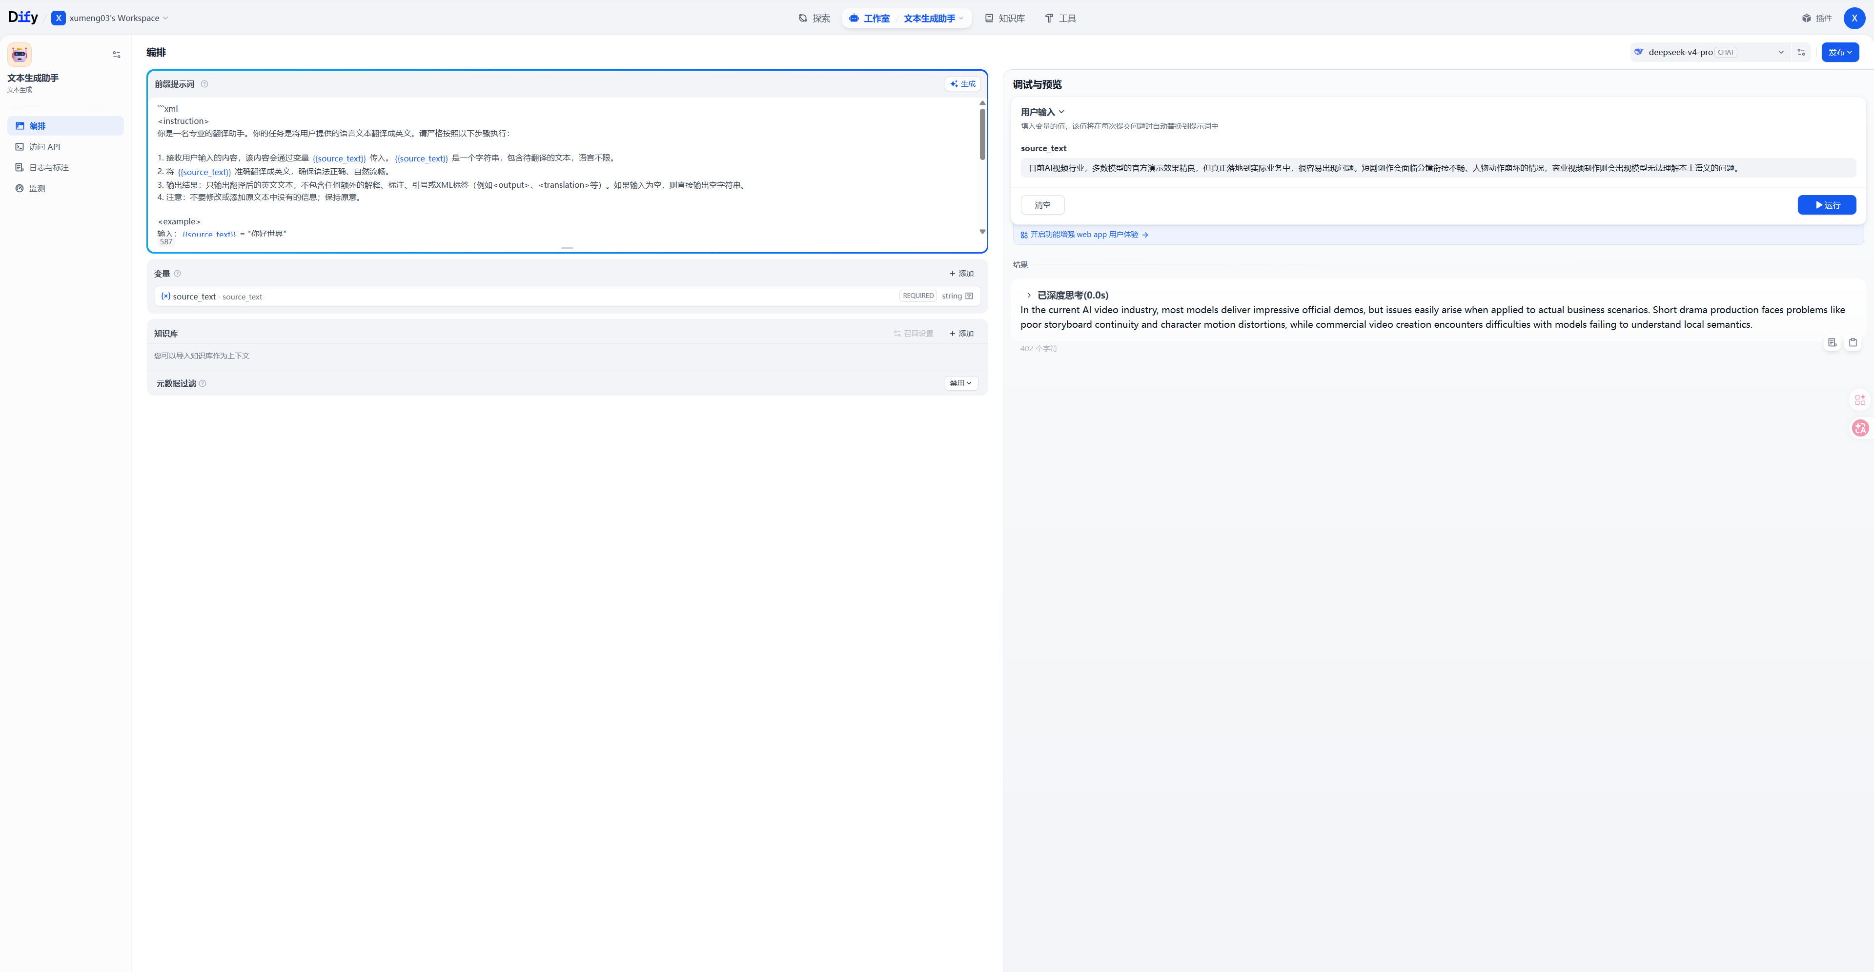
Task: Click 召回设置 in the 知识库 section
Action: click(x=914, y=333)
